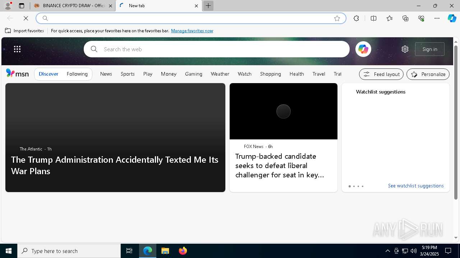The image size is (460, 258).
Task: Select first watchlist carousel dot
Action: click(350, 186)
